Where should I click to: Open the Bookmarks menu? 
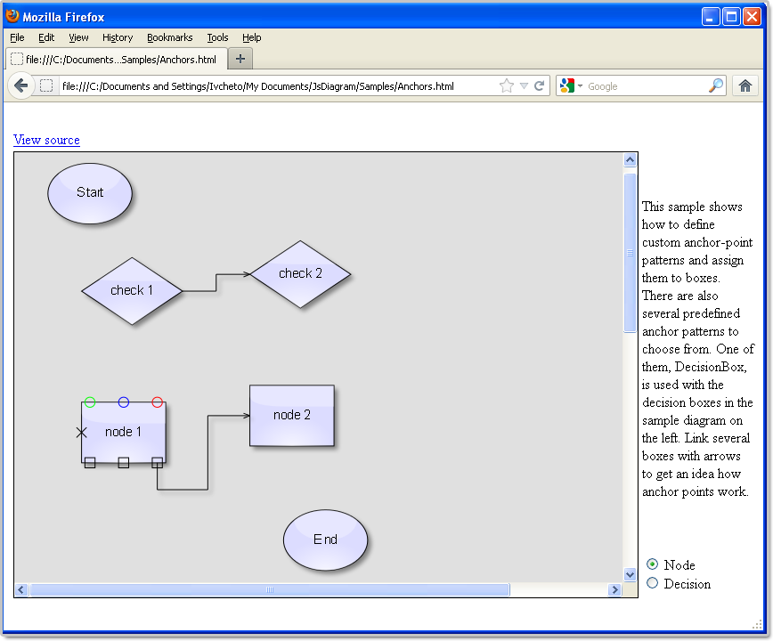(169, 37)
